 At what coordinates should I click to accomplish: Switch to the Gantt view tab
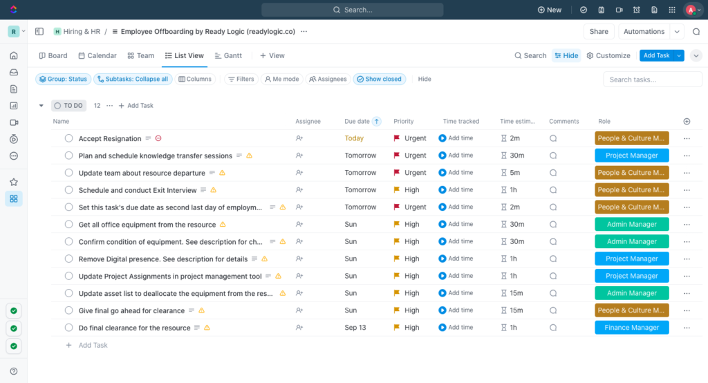228,55
